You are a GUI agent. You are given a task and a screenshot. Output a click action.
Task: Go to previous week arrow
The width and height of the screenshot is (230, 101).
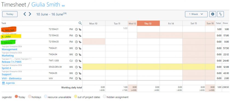pyautogui.click(x=25, y=14)
